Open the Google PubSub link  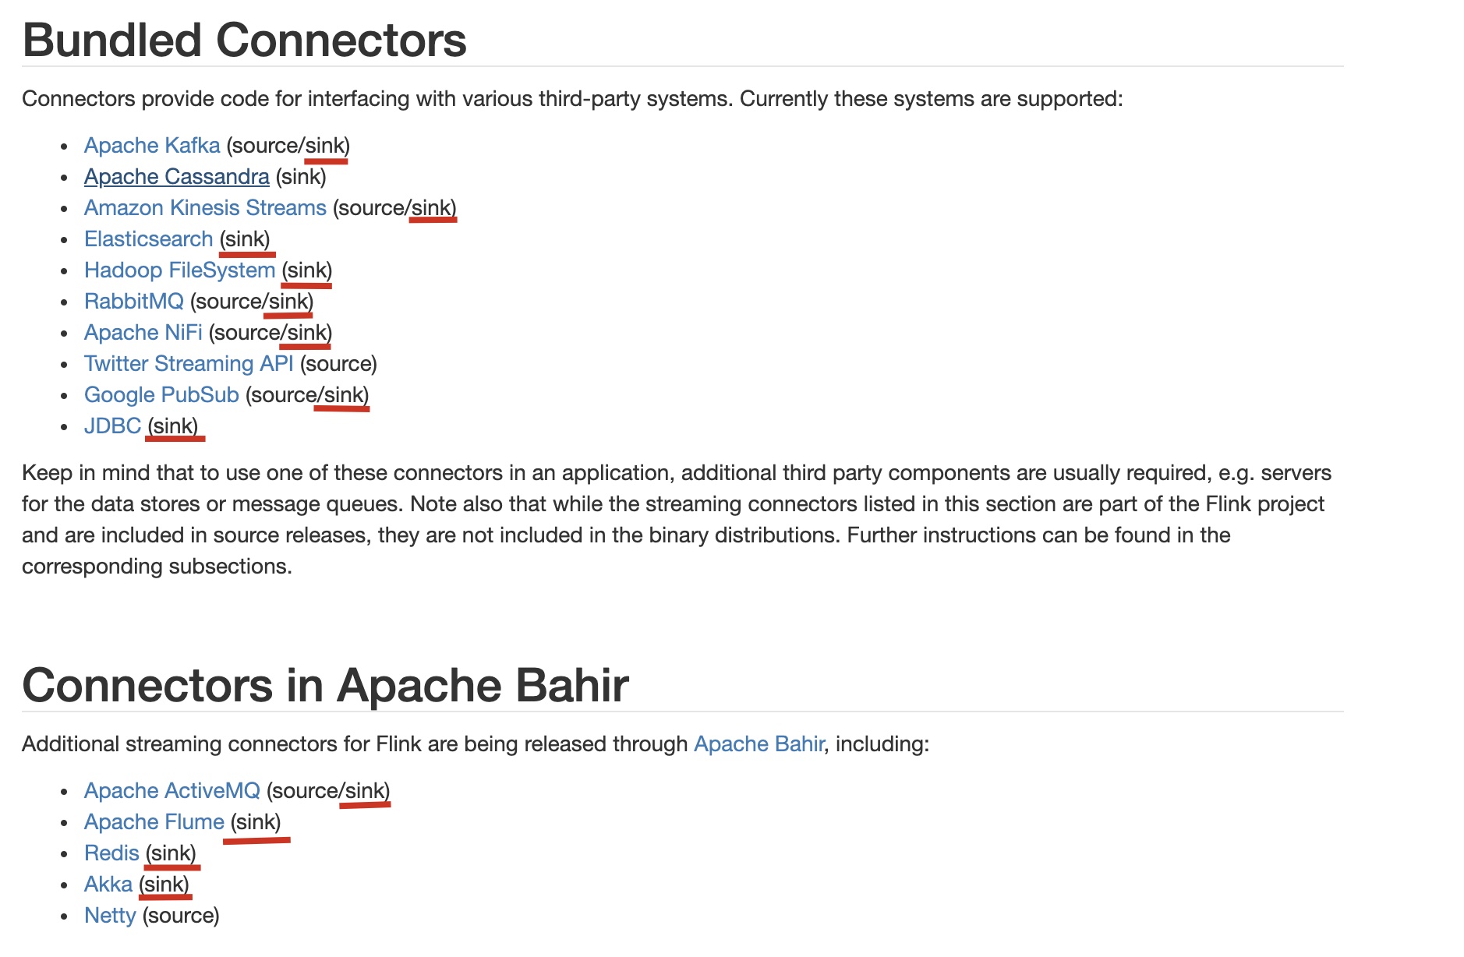pyautogui.click(x=161, y=395)
